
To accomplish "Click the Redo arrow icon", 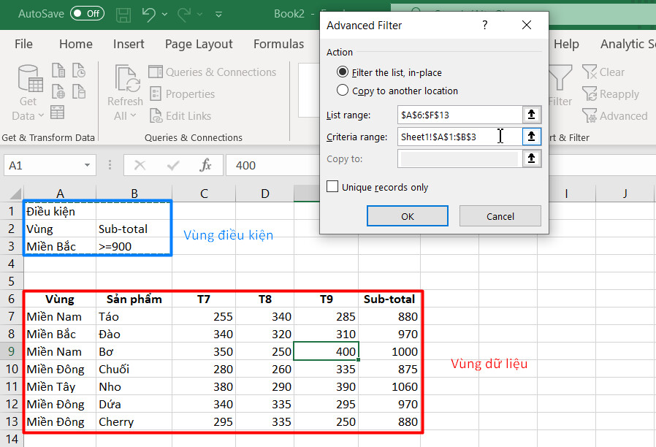I will 184,14.
